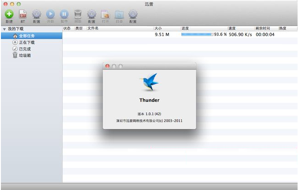Click the 配置 gear right of 删除

[92, 14]
